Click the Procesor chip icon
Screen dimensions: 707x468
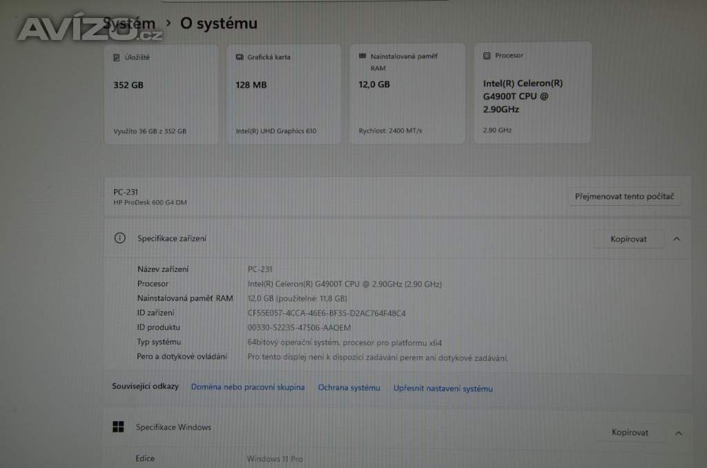(x=486, y=56)
